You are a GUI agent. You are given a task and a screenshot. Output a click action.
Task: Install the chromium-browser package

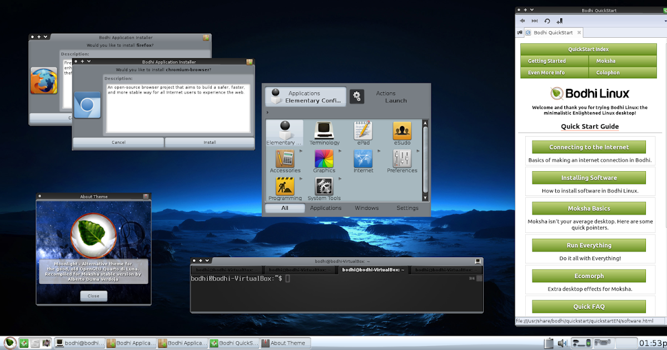point(210,142)
